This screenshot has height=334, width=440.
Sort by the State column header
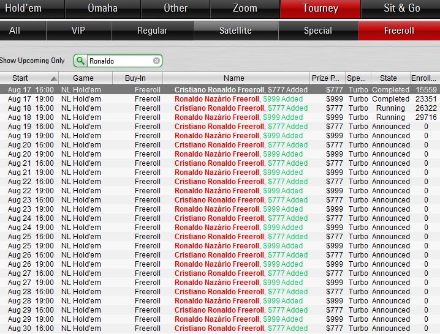[x=390, y=78]
